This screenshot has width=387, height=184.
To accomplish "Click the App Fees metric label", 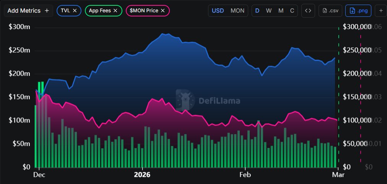I will click(x=100, y=11).
